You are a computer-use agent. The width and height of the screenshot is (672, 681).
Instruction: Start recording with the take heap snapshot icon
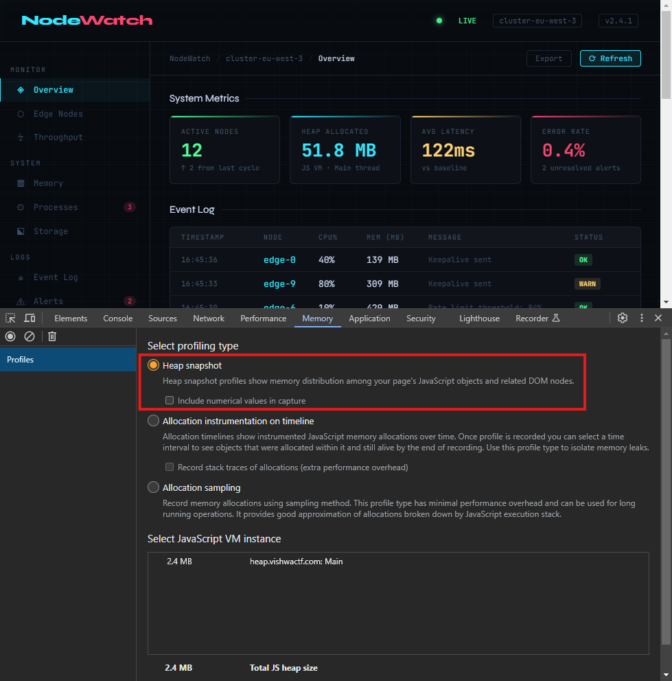[x=10, y=336]
